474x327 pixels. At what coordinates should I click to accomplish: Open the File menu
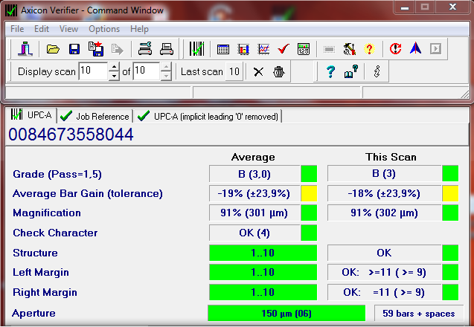17,29
